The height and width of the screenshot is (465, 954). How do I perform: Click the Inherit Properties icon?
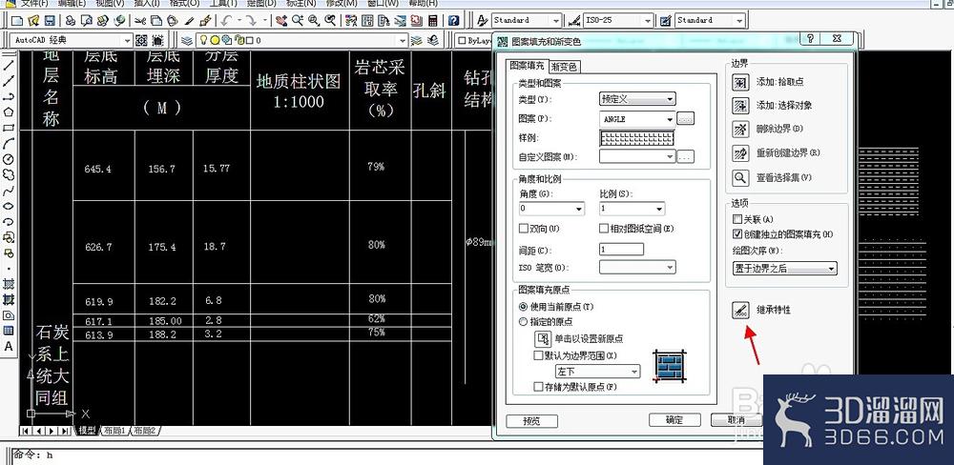click(740, 310)
